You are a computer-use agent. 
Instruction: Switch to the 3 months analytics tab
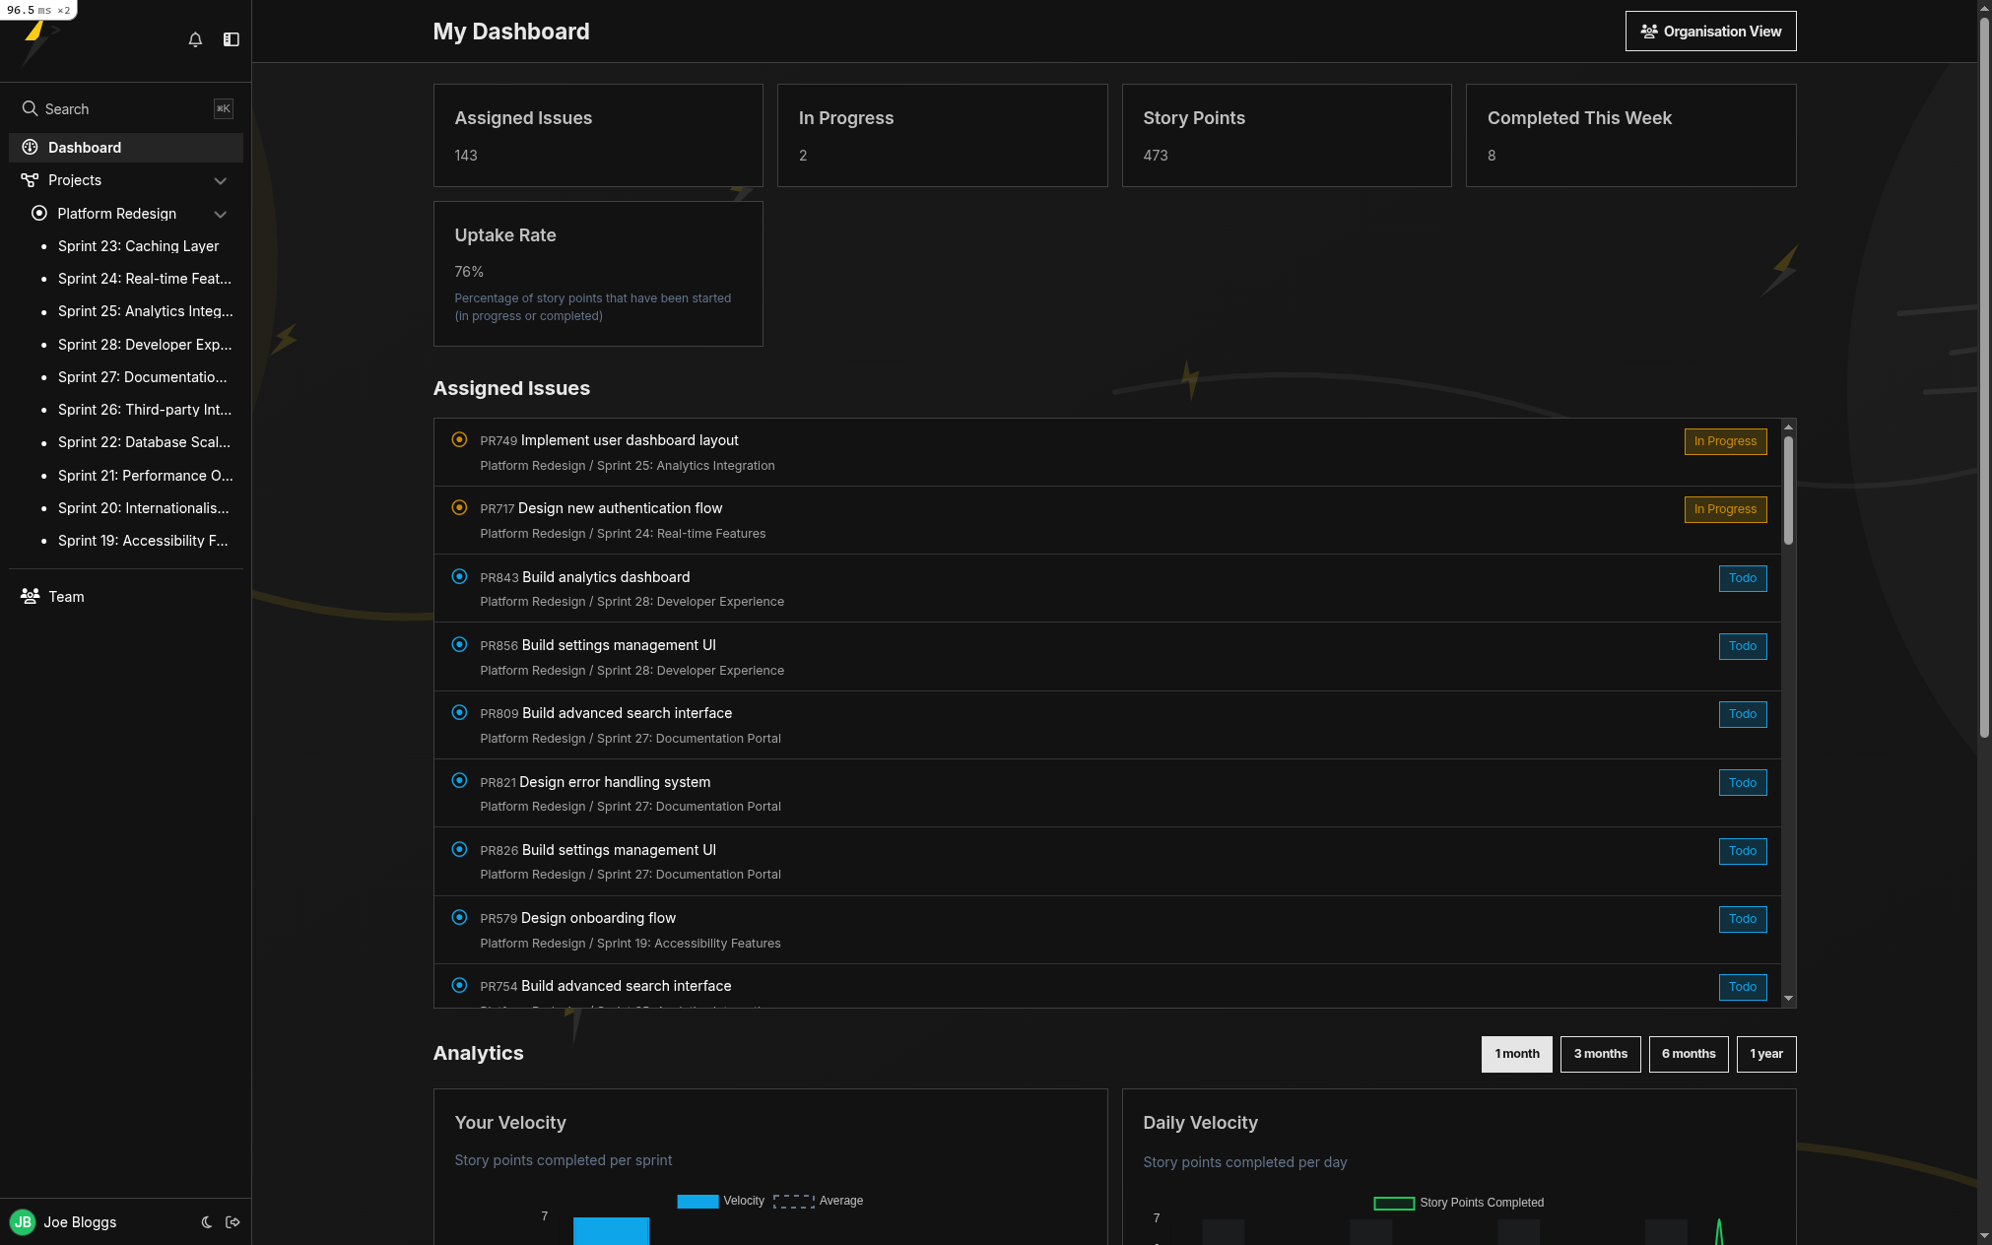point(1599,1054)
